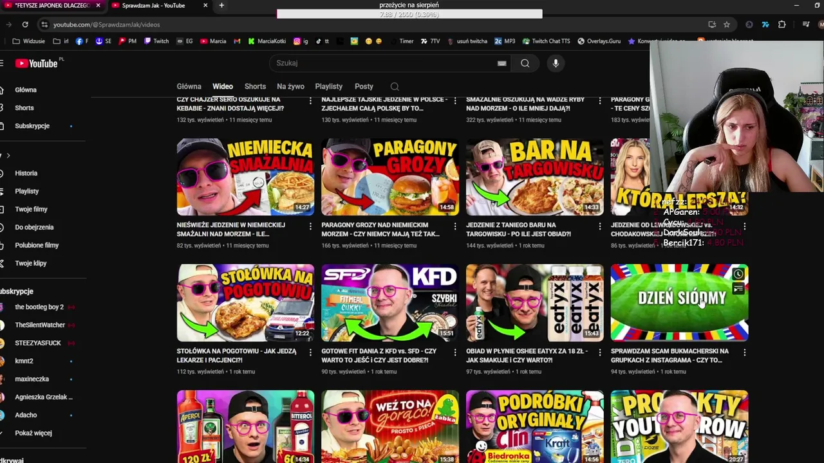Play the Bar na Targowisku thumbnail
The image size is (824, 463).
pos(535,177)
